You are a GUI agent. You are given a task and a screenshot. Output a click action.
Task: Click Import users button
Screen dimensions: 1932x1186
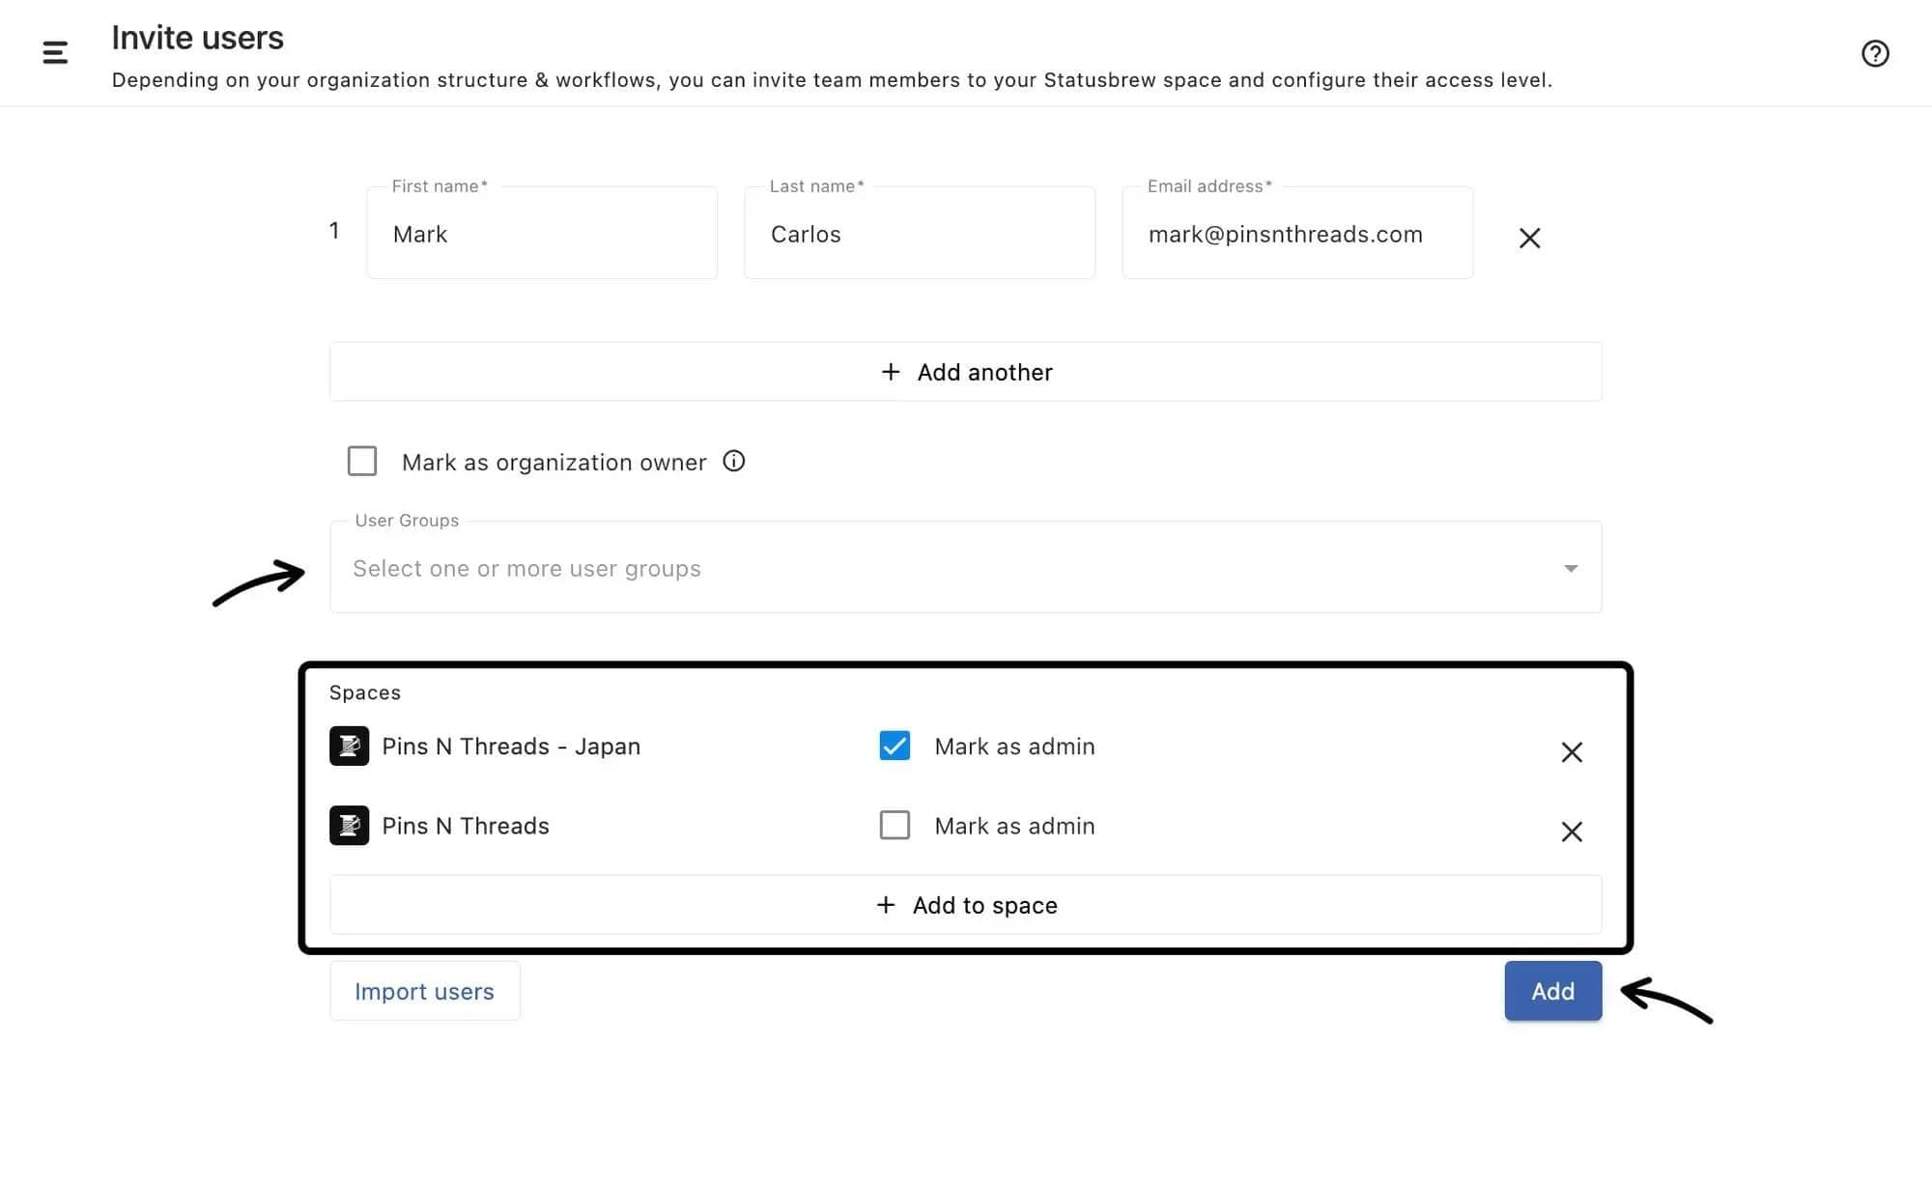pyautogui.click(x=424, y=990)
